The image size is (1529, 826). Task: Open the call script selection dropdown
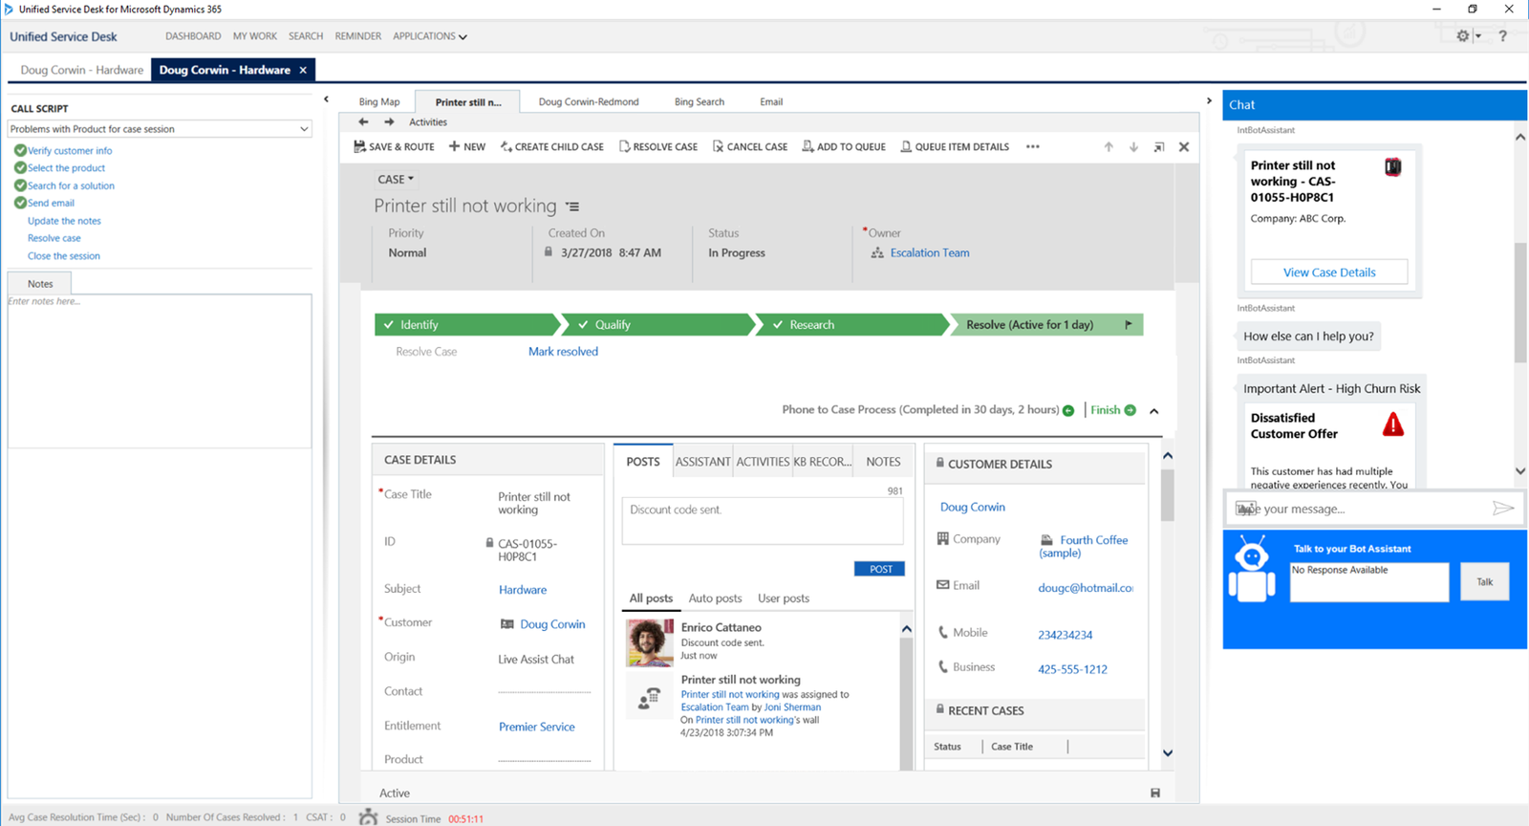point(304,129)
